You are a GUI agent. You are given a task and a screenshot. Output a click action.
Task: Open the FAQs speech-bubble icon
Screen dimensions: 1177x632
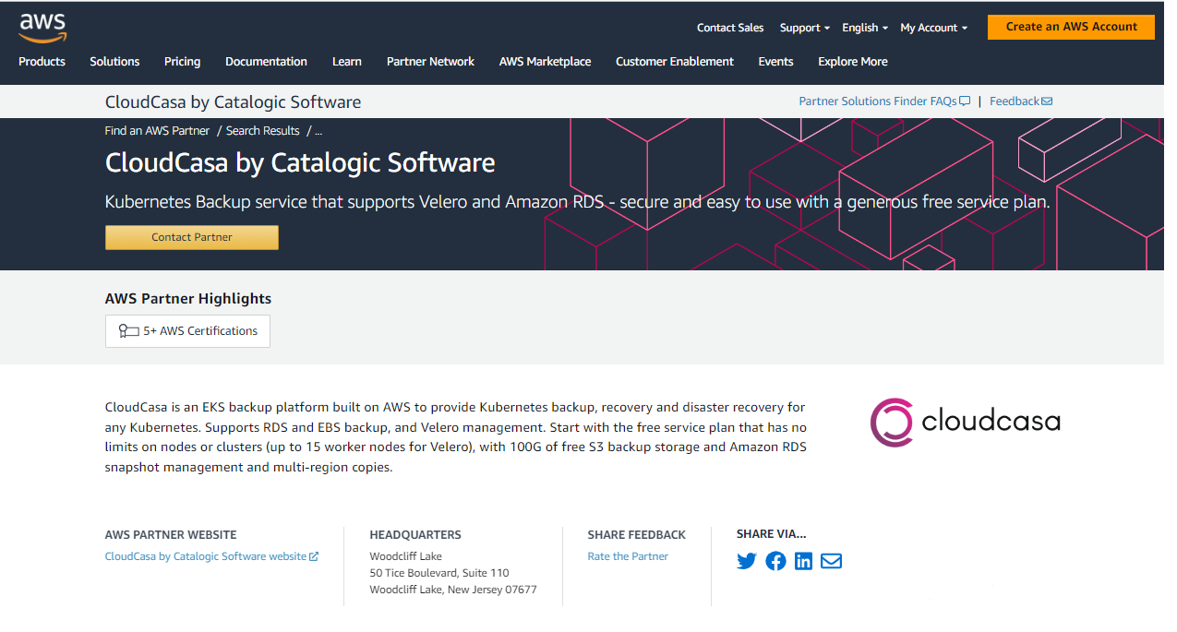pyautogui.click(x=965, y=101)
